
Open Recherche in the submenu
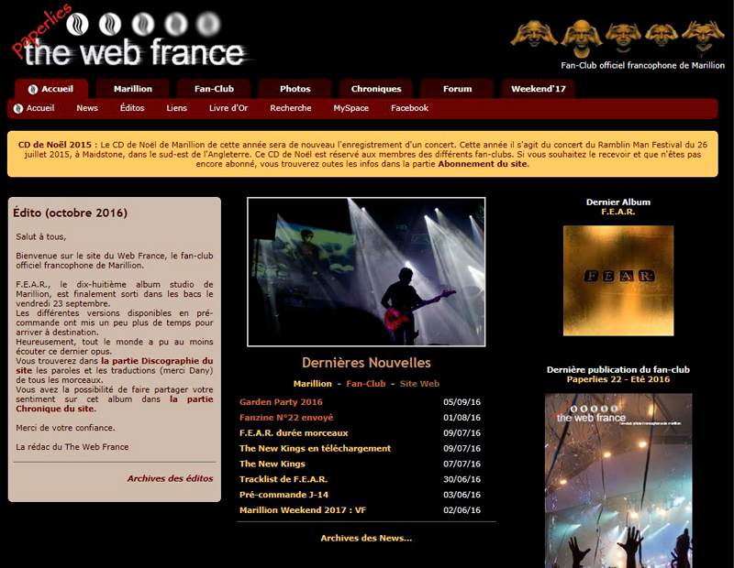291,108
